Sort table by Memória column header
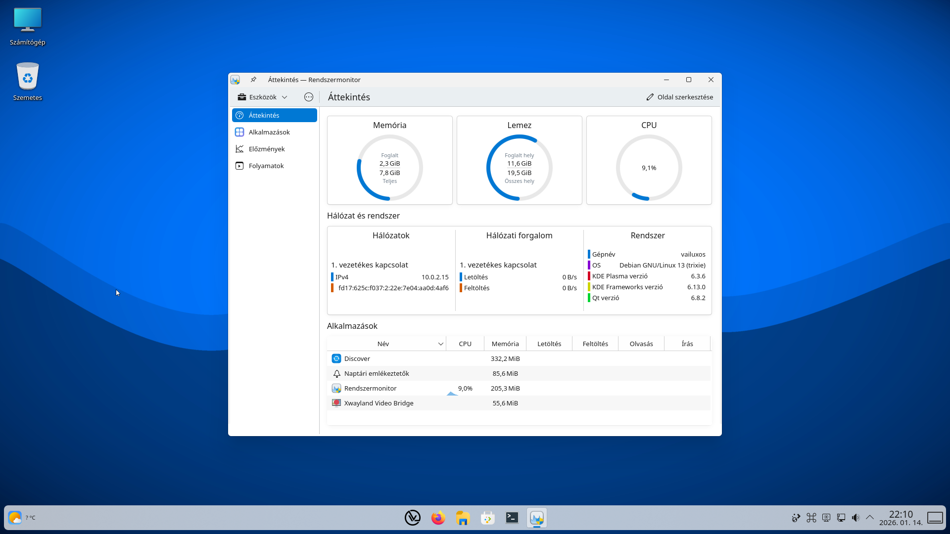 click(505, 344)
